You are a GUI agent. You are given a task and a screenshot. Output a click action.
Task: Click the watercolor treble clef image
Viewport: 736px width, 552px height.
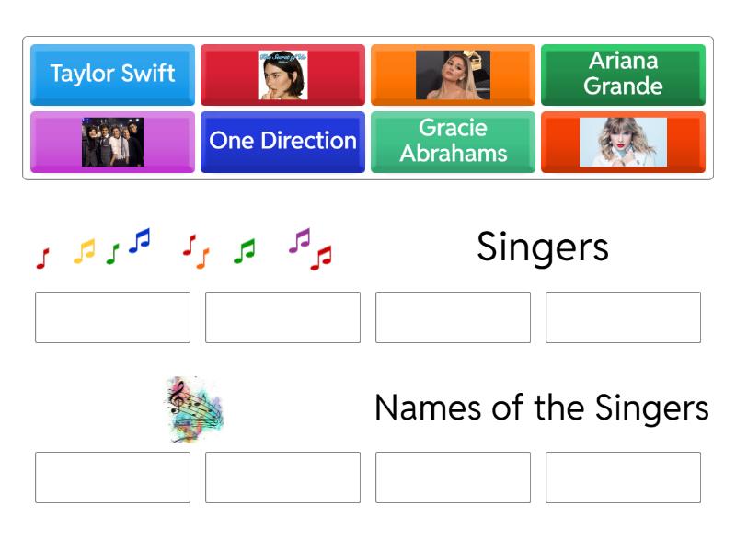195,408
